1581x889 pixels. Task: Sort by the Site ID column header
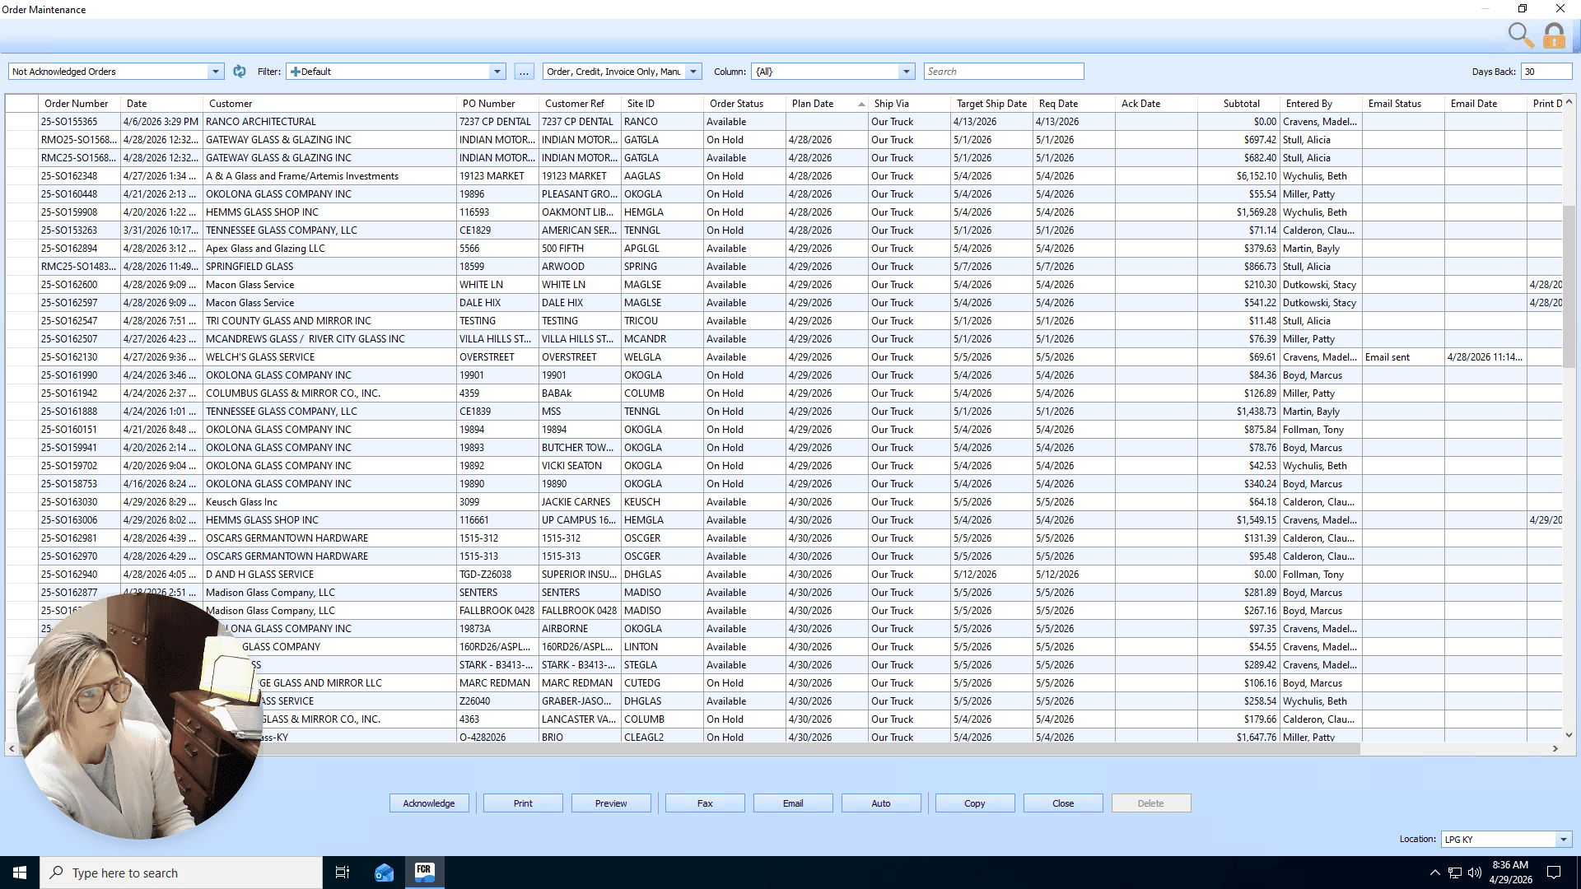pos(662,104)
